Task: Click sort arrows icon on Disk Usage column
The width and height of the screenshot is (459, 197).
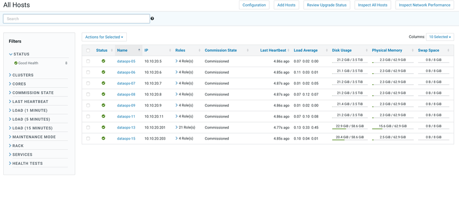Action: [367, 51]
